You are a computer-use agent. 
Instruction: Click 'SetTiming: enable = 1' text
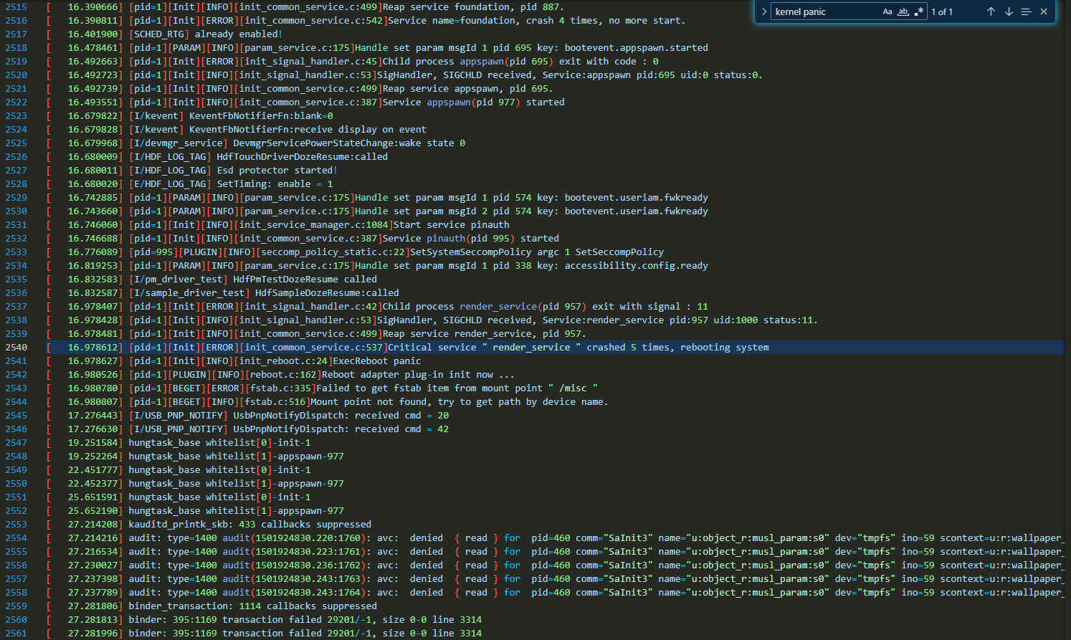point(275,183)
